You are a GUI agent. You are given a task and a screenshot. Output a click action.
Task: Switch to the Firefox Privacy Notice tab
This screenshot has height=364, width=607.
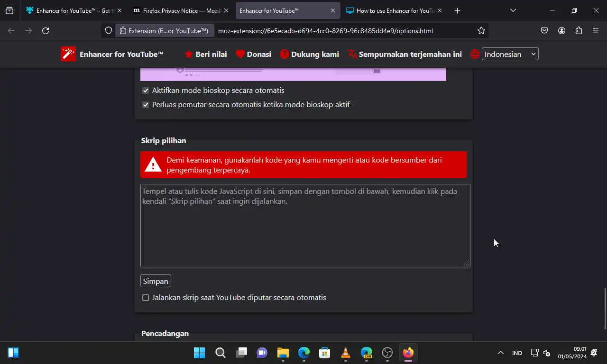(x=181, y=10)
